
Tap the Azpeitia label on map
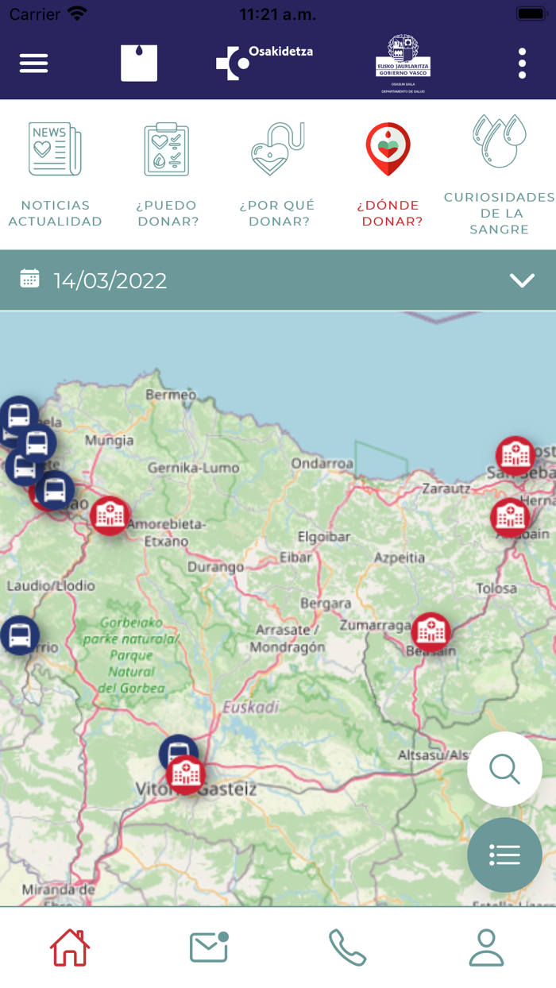(400, 558)
